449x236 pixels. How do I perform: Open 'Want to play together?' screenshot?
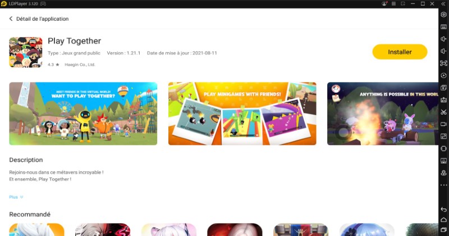pyautogui.click(x=83, y=114)
